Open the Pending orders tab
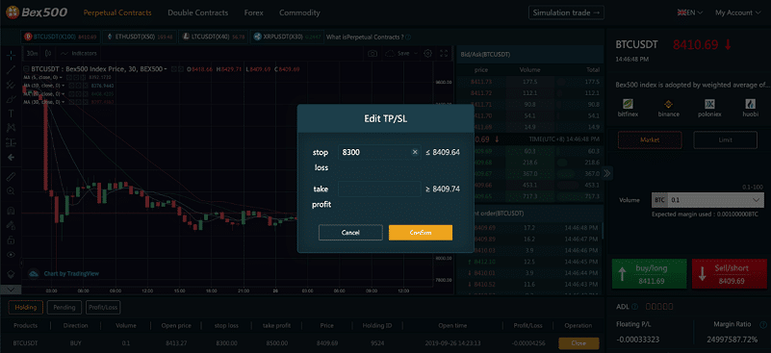771x353 pixels. point(64,307)
